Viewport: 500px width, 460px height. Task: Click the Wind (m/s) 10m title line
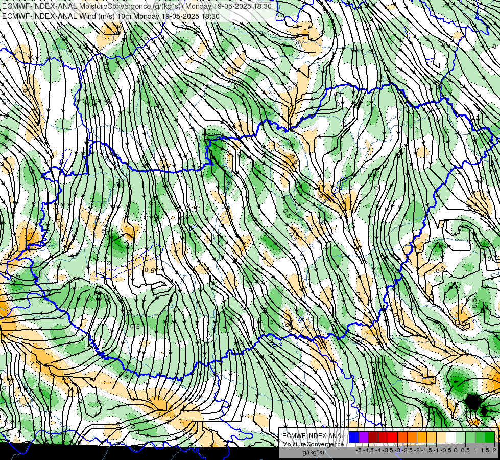coord(111,16)
